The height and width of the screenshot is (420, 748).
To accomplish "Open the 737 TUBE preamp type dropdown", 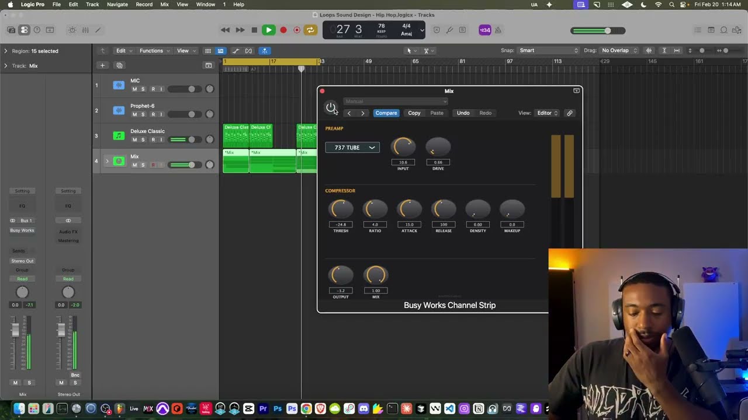I will tap(352, 148).
